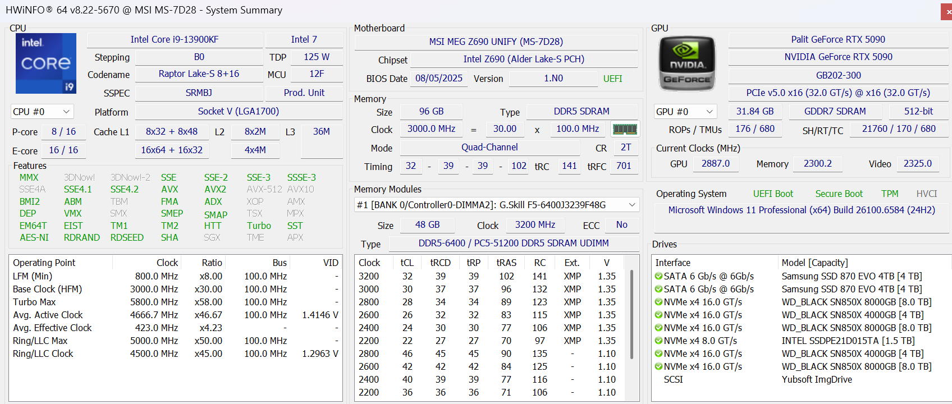
Task: Click the memory timings table scrollbar
Action: pos(632,314)
